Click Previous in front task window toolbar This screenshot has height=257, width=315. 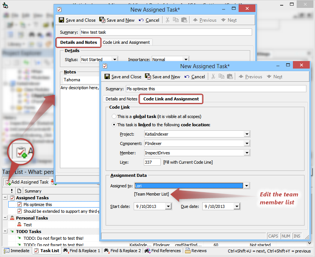[250, 77]
